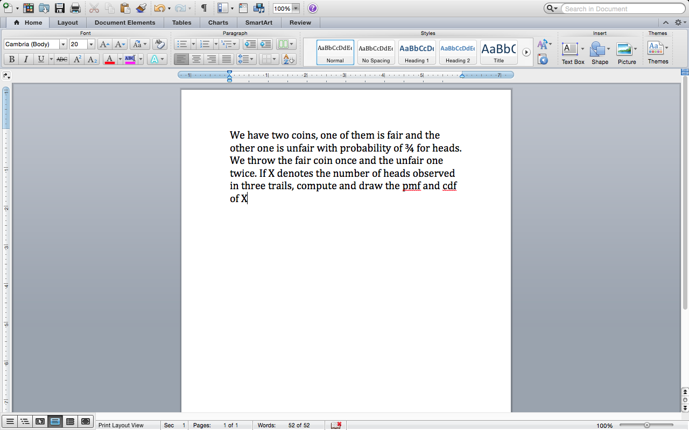Switch to the Layout tab

(x=68, y=23)
